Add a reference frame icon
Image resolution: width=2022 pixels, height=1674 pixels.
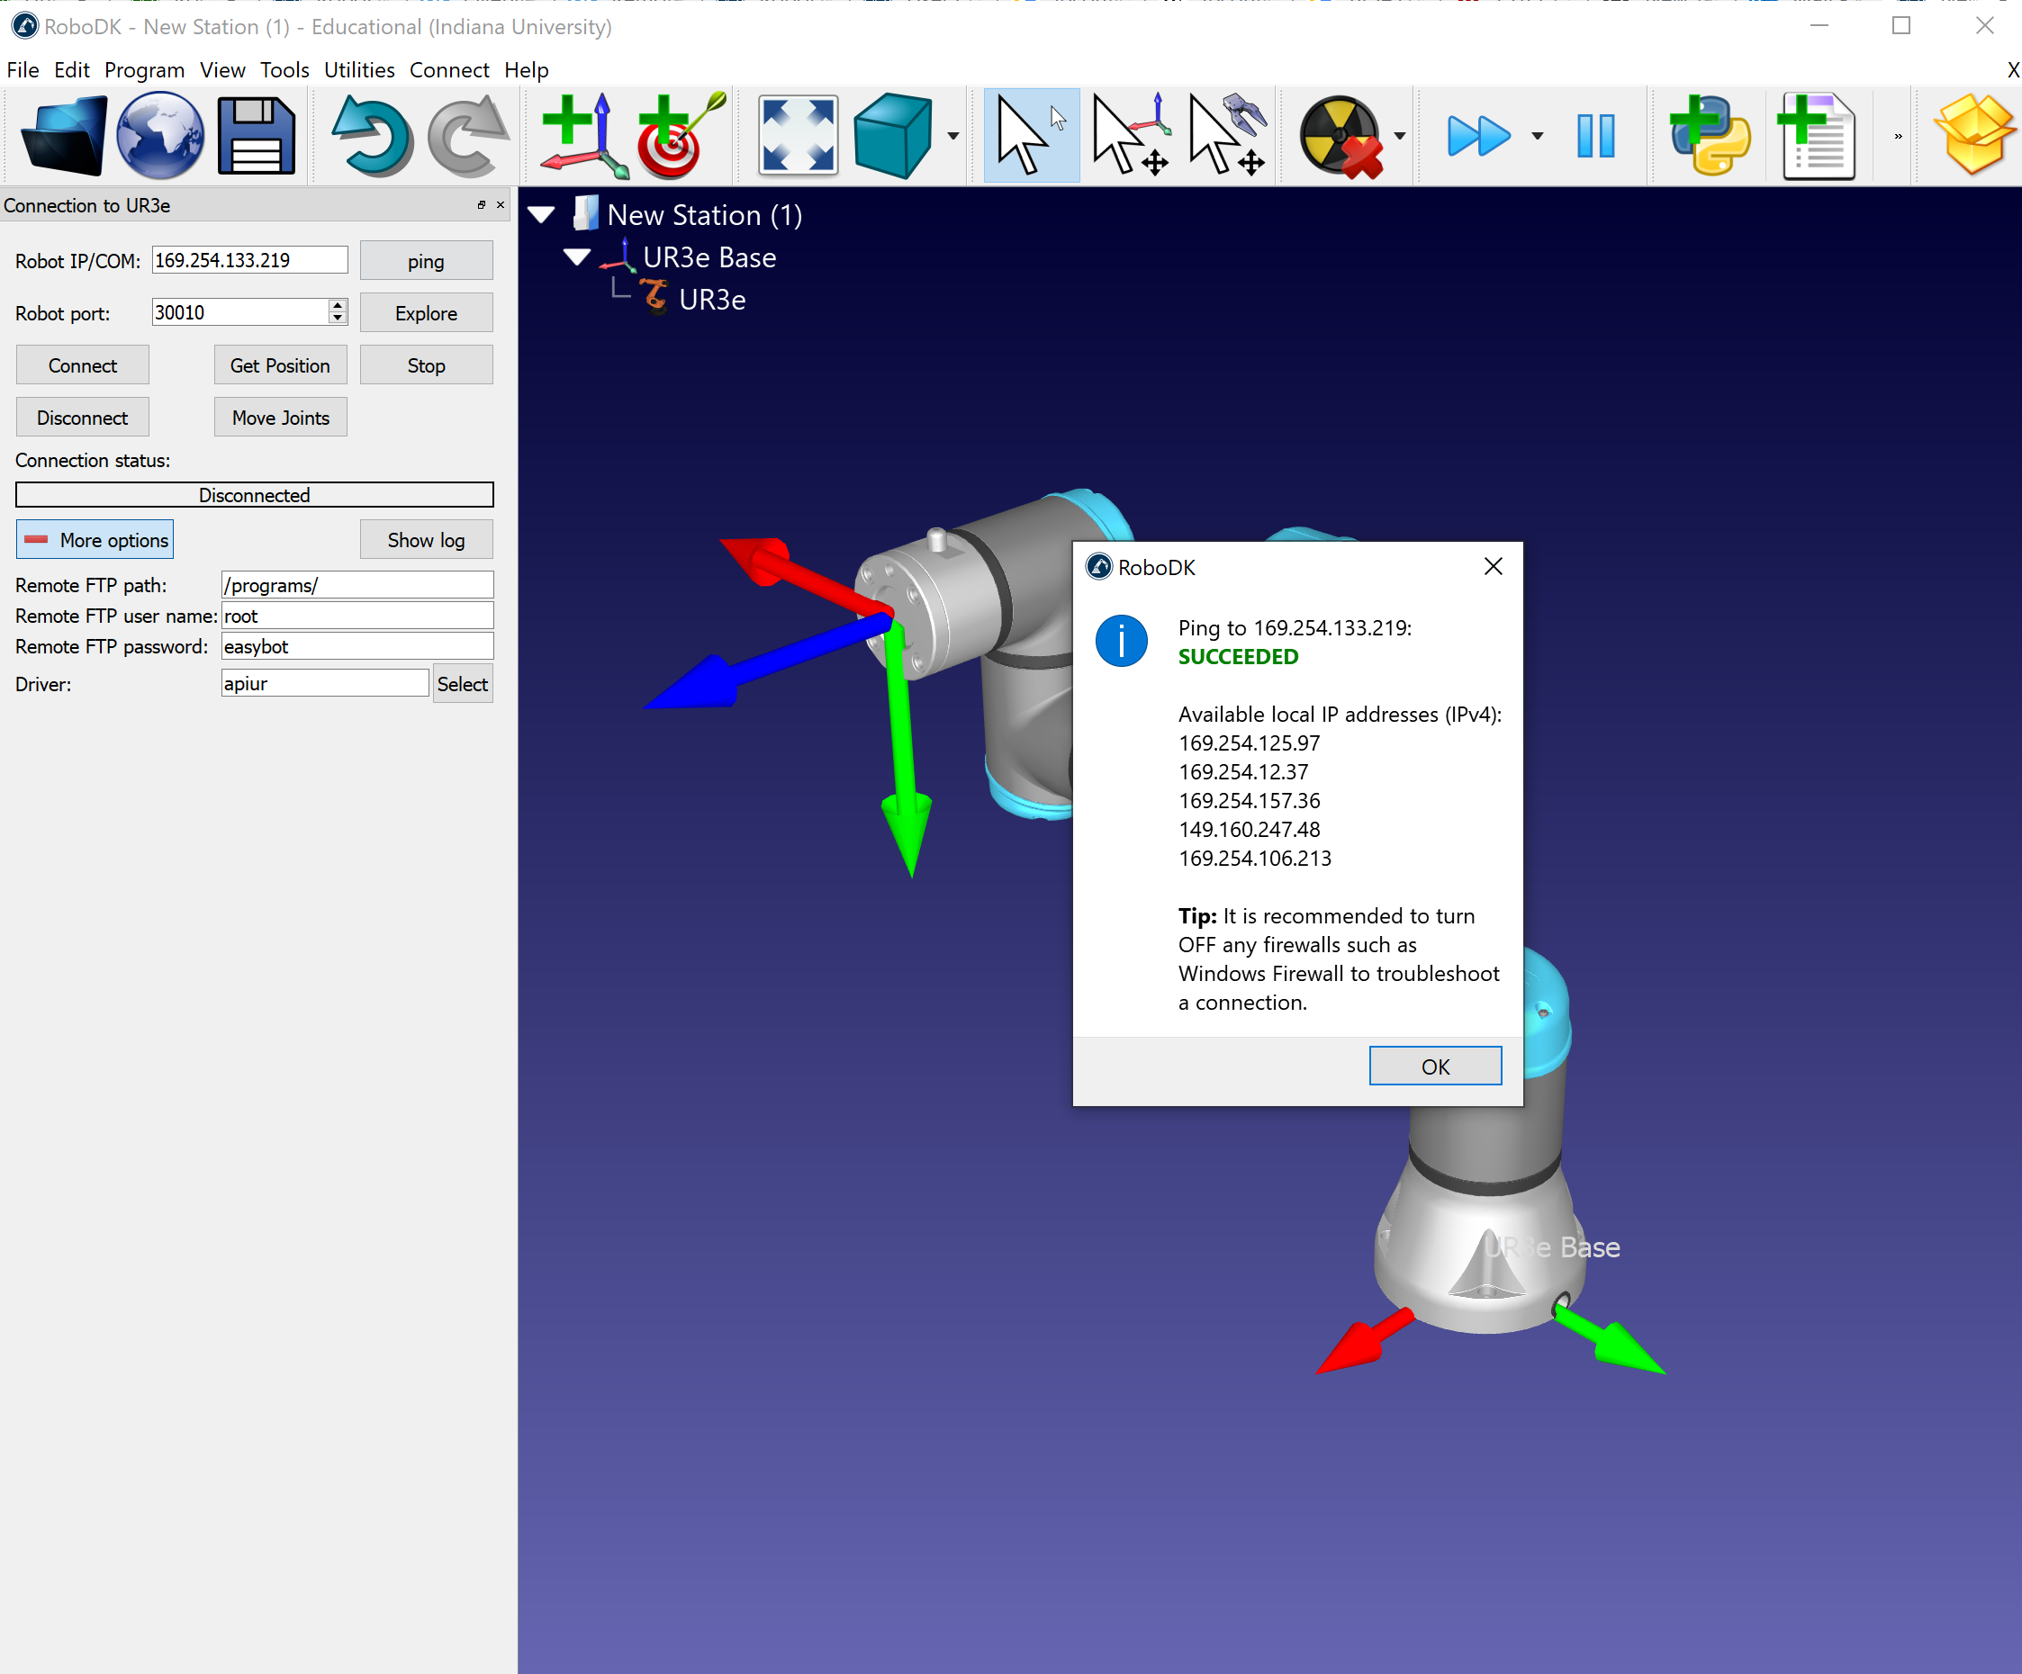[581, 136]
